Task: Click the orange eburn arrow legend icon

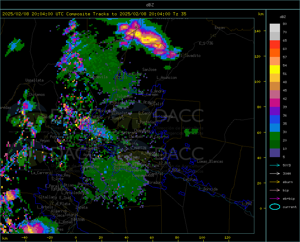Action: coord(275,182)
